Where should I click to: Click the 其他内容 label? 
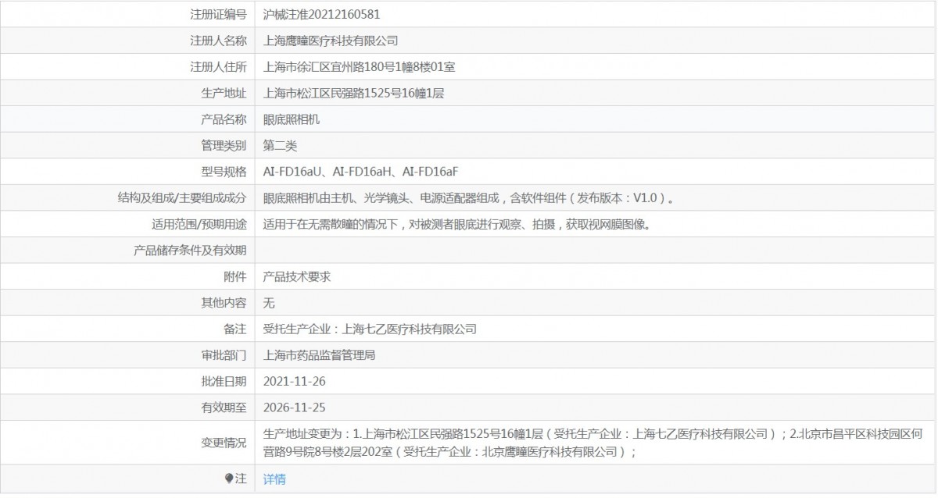[x=224, y=303]
